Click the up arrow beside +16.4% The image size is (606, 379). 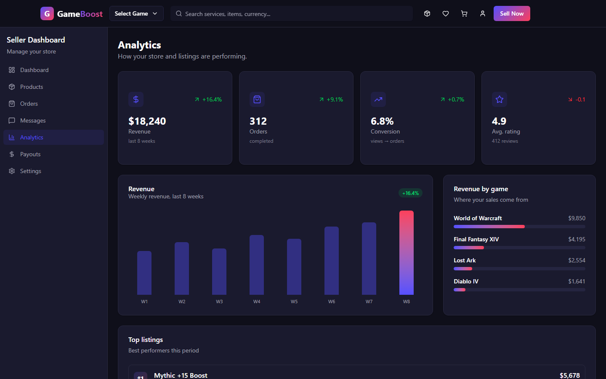tap(197, 99)
